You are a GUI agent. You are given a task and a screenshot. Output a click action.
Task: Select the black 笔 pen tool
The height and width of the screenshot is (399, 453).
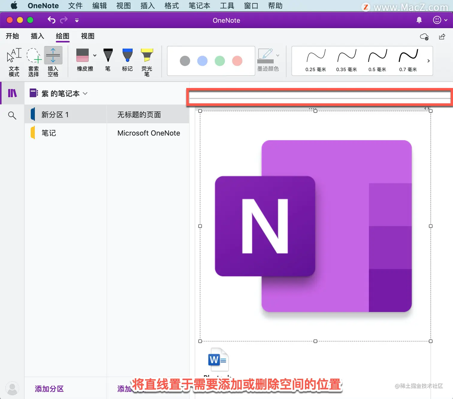pyautogui.click(x=108, y=60)
